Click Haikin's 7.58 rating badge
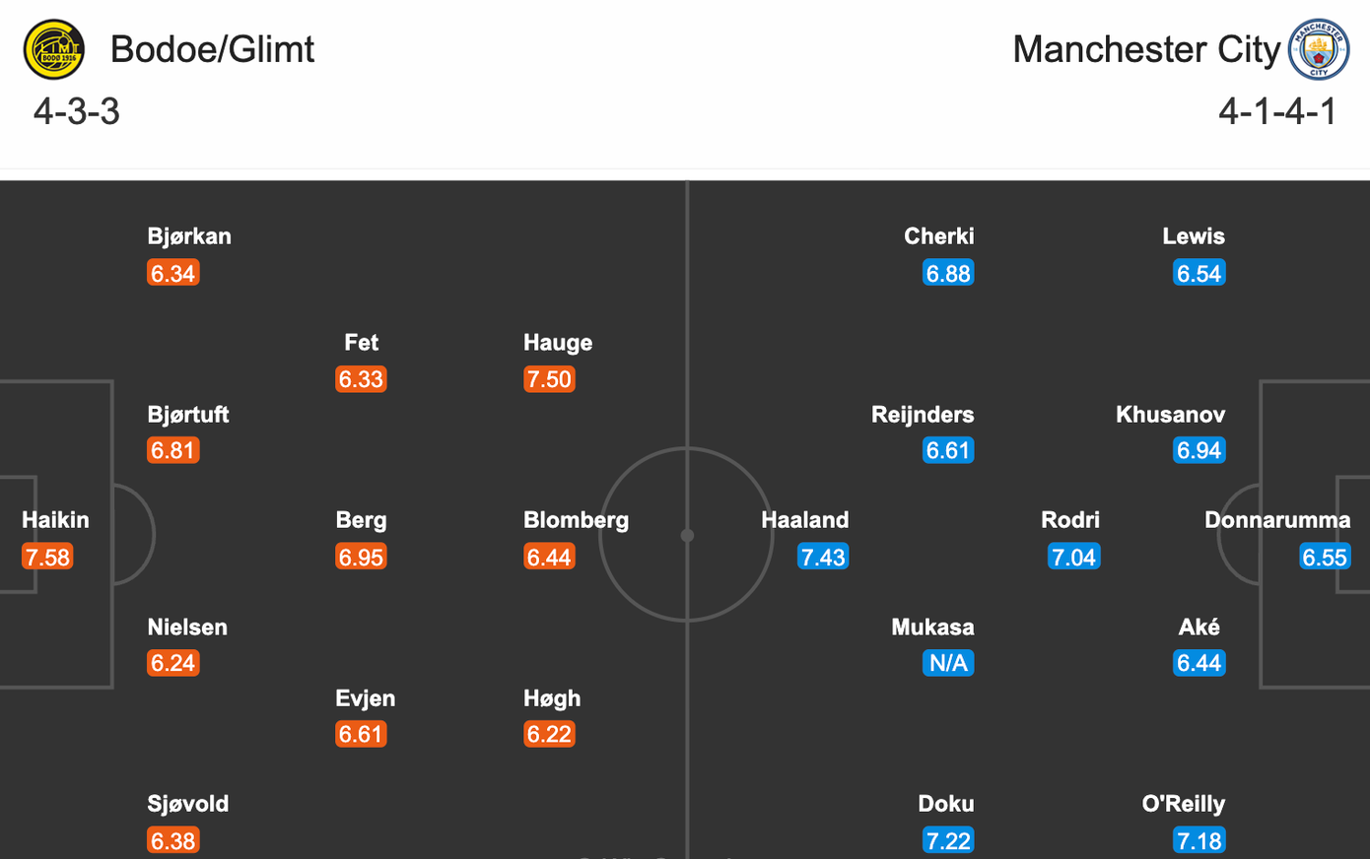Viewport: 1370px width, 859px height. (x=47, y=557)
